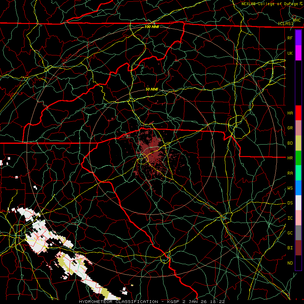Click the "100 NMI" range ring label
Viewport: 304px width, 304px height.
(152, 27)
